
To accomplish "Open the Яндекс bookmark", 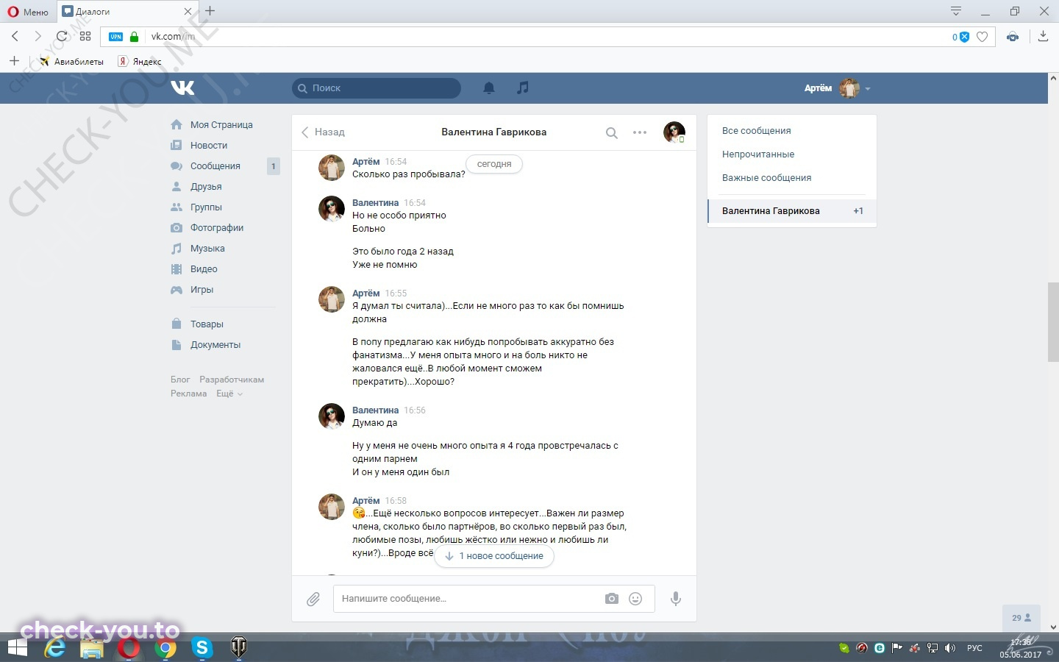I will pos(140,62).
